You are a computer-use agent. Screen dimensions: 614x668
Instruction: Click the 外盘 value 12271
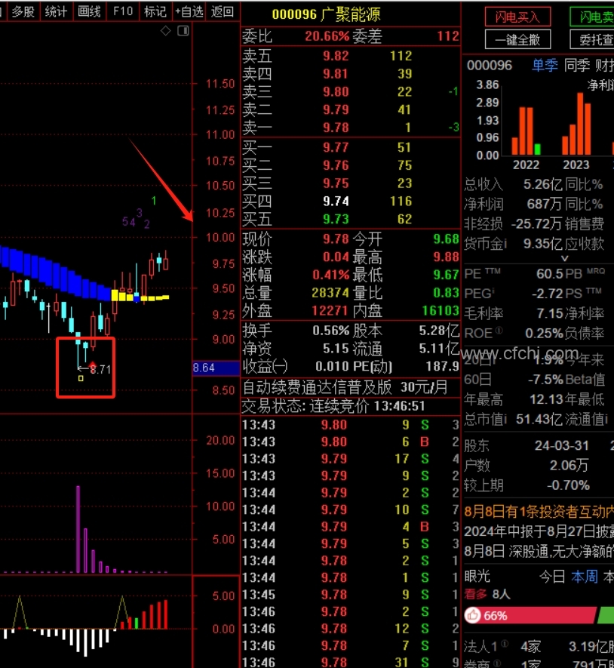tap(330, 310)
